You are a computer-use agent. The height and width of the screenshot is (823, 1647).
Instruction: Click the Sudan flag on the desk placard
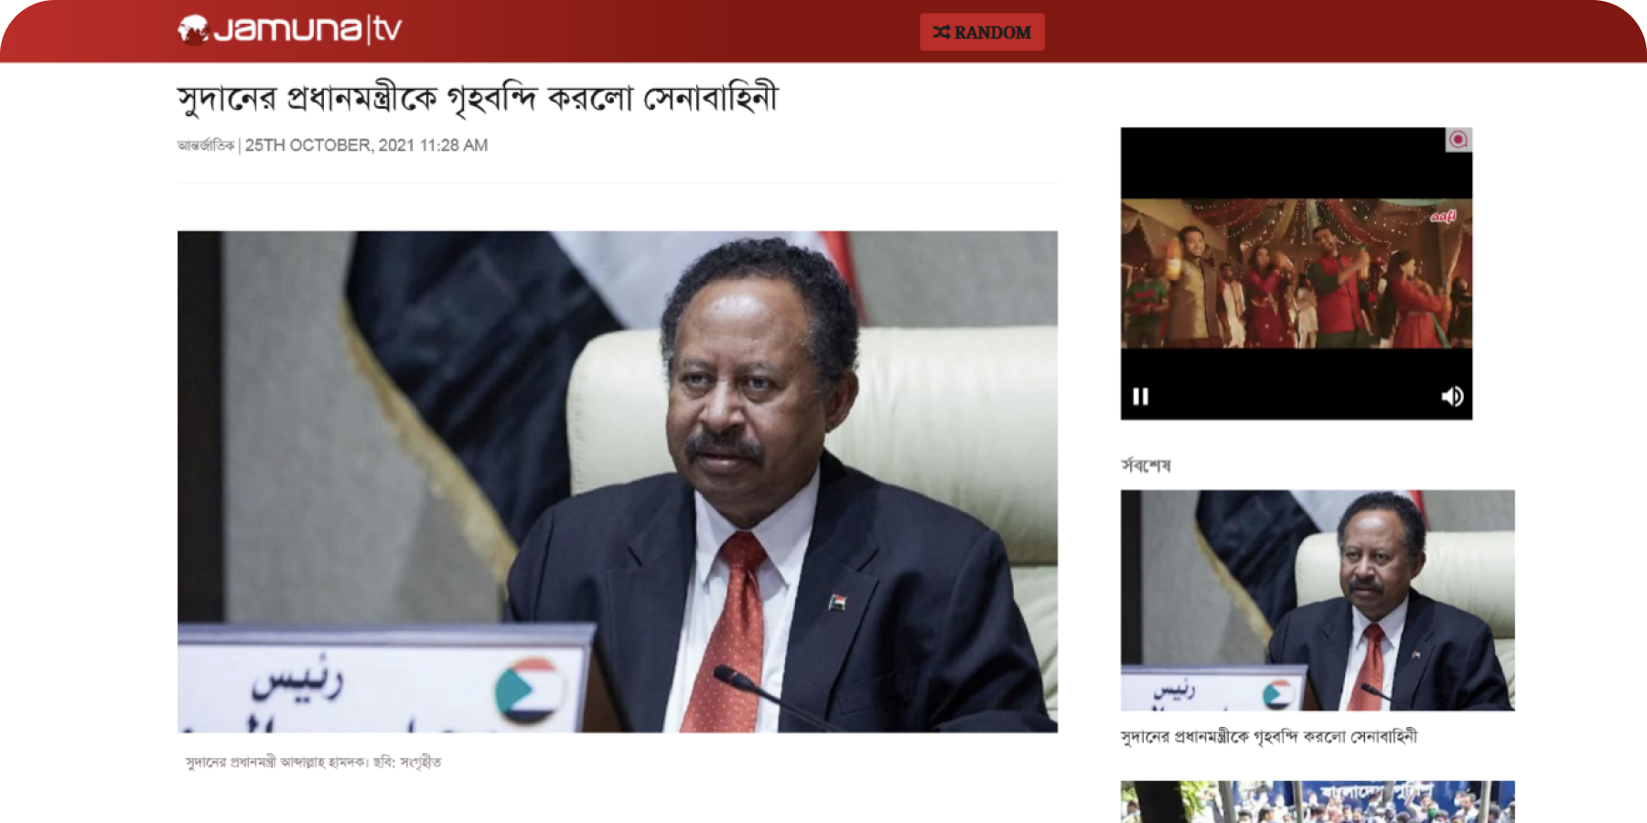pos(528,690)
